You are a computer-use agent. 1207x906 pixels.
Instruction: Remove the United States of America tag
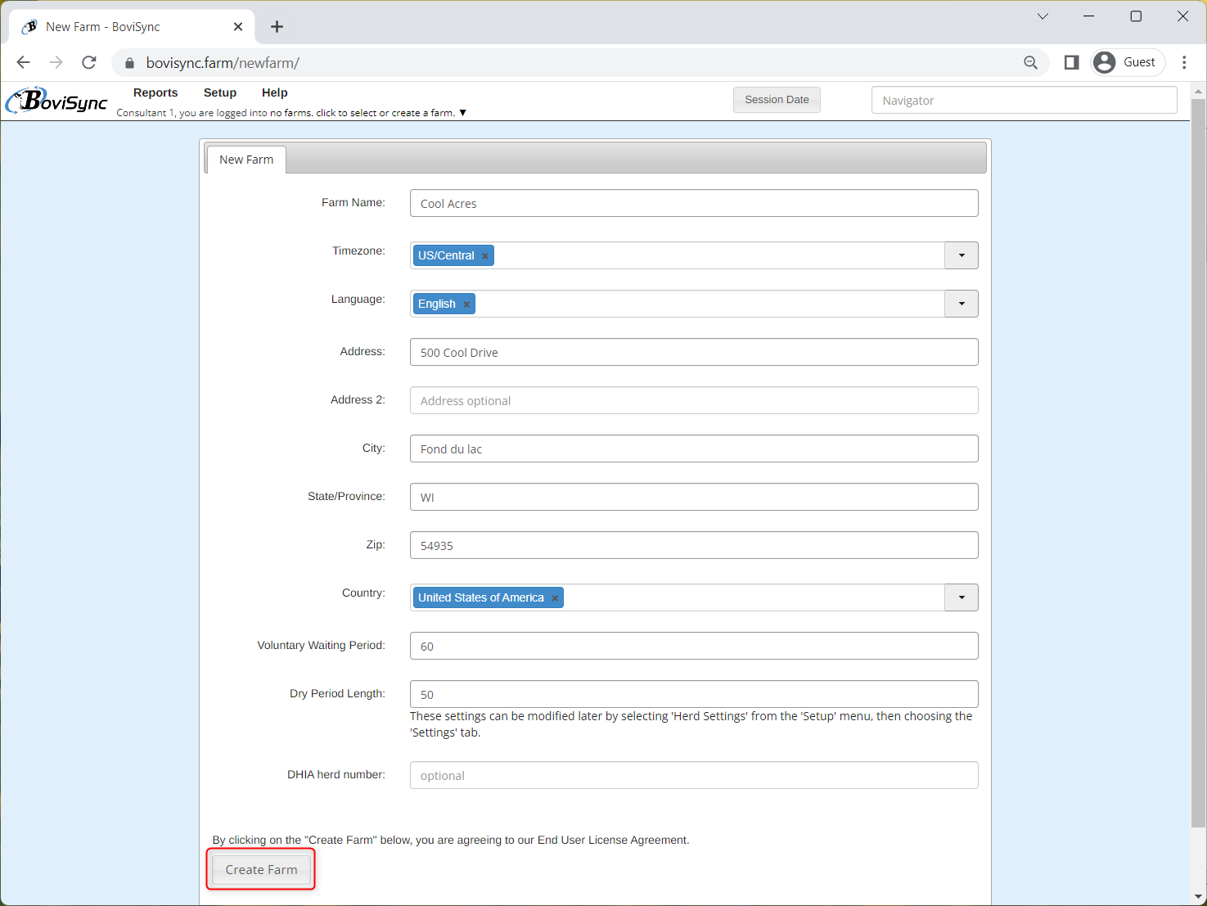click(x=555, y=598)
